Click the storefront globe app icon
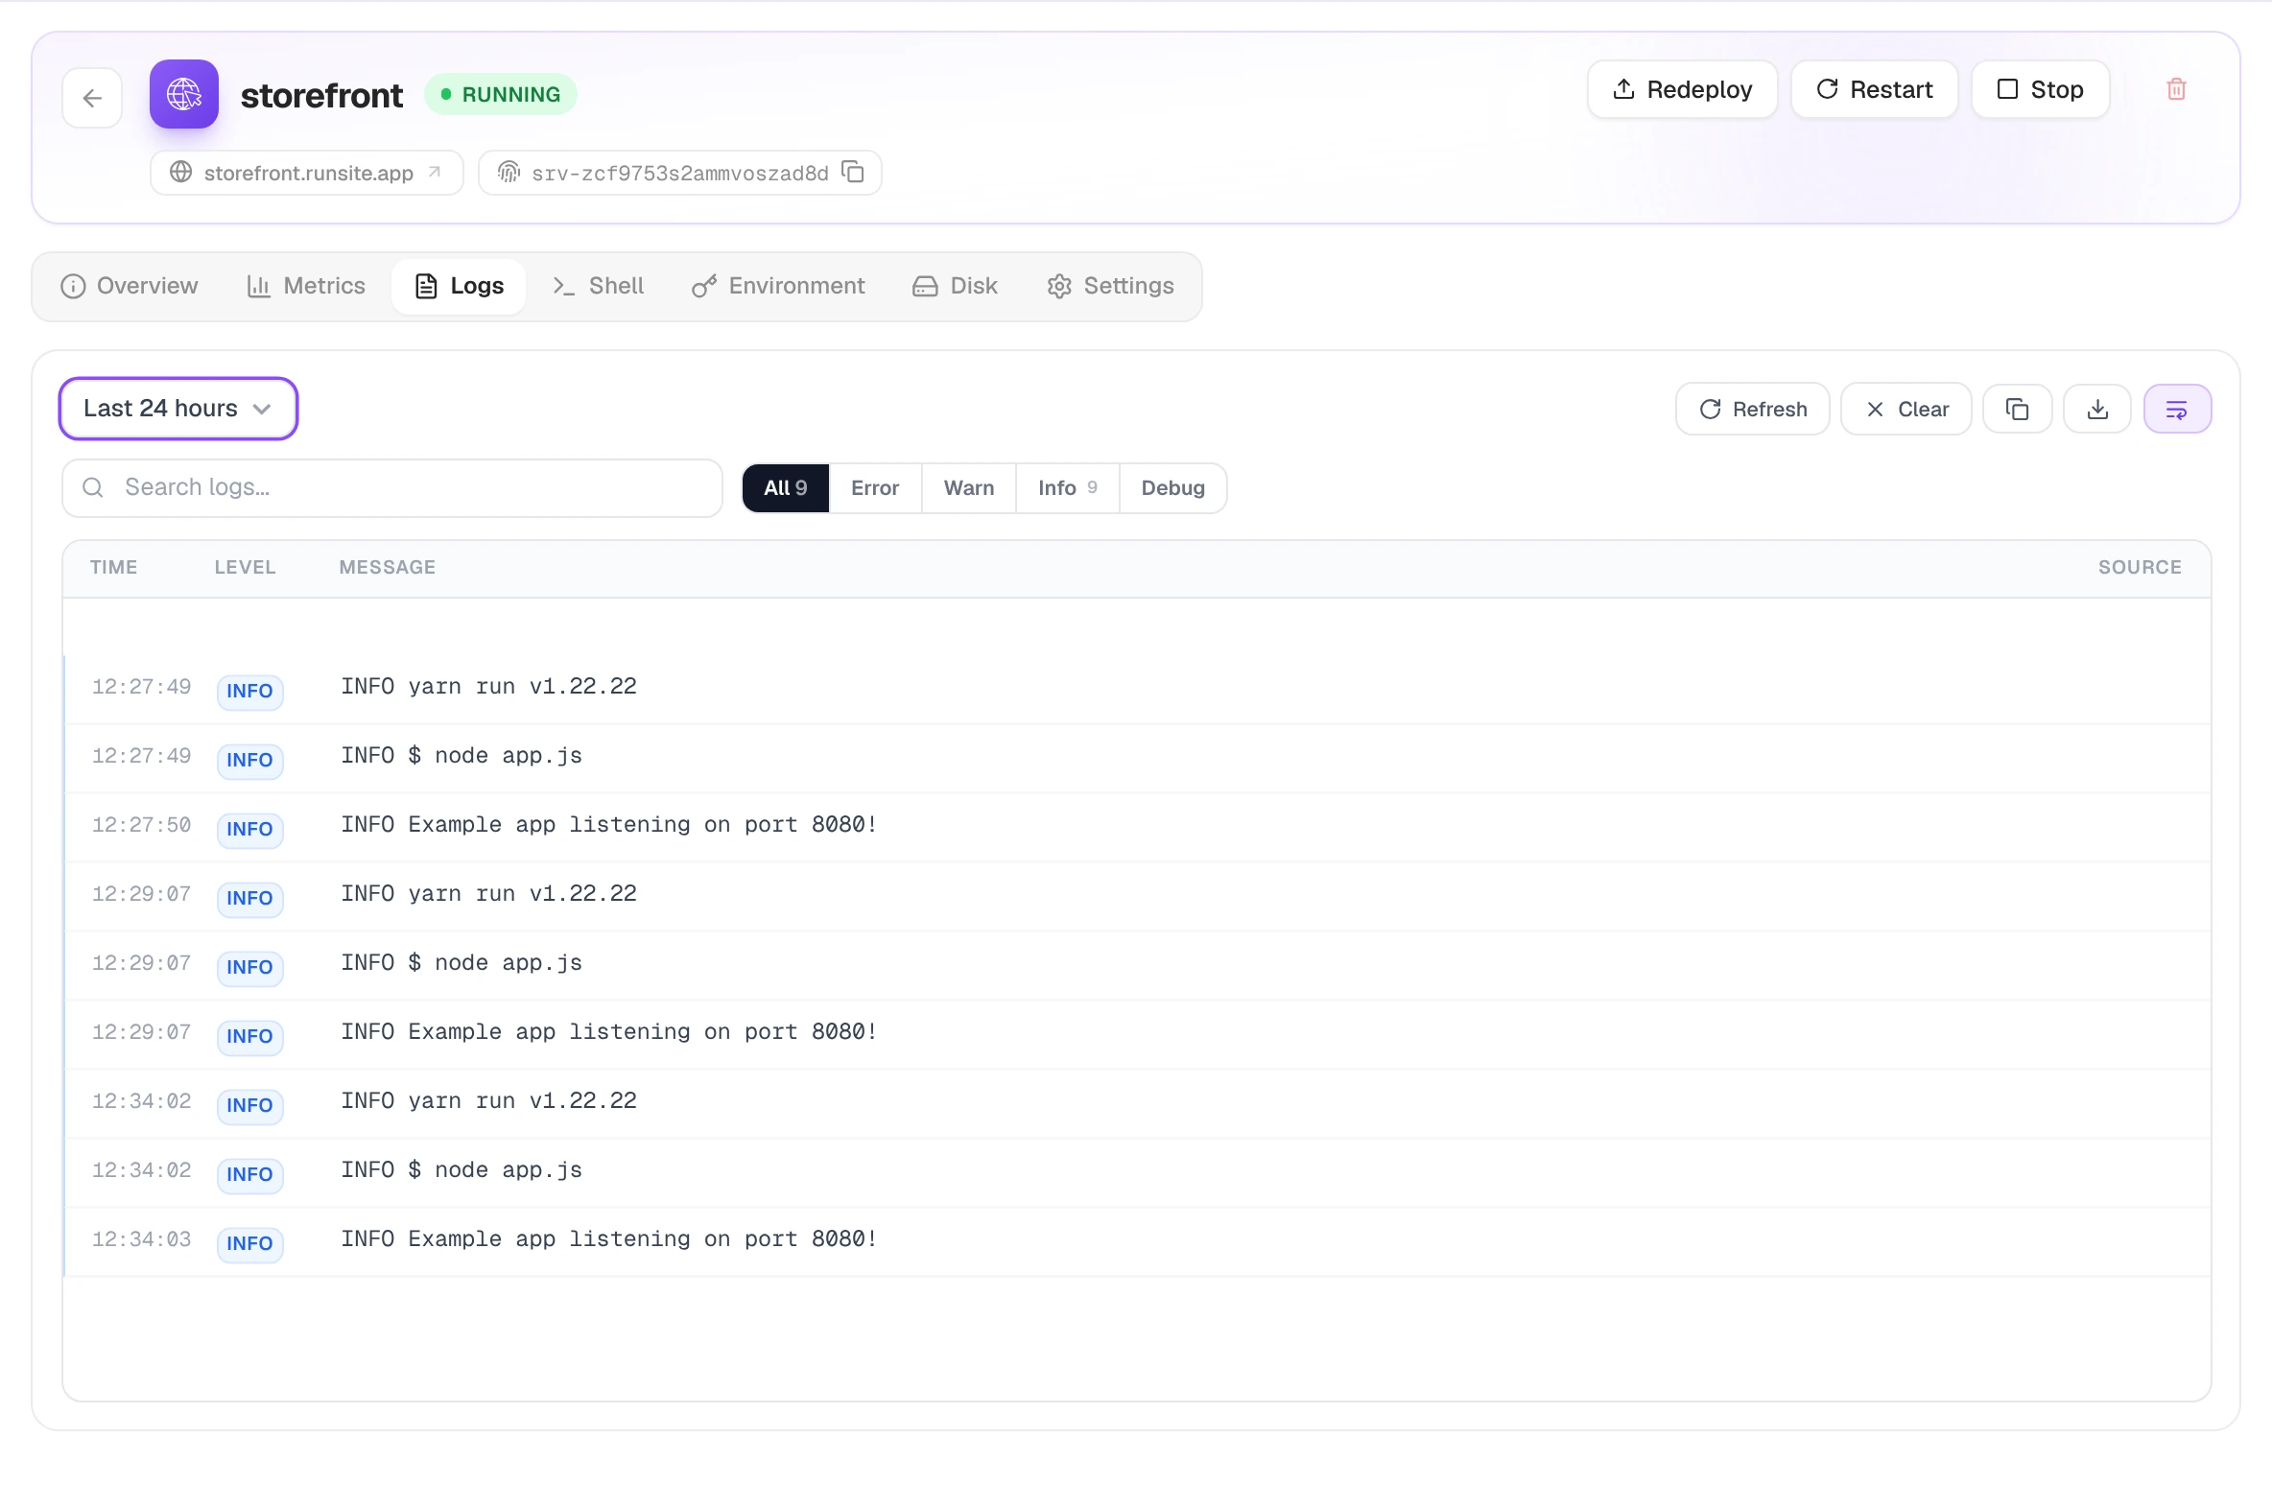The width and height of the screenshot is (2272, 1508). click(183, 94)
